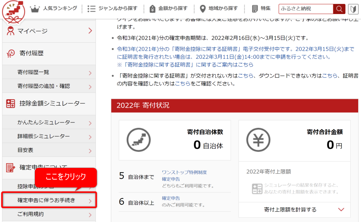This screenshot has width=361, height=222.
Task: Click the 寄附金控除に関する証明書 ご案内はこちら link
Action: (x=185, y=65)
